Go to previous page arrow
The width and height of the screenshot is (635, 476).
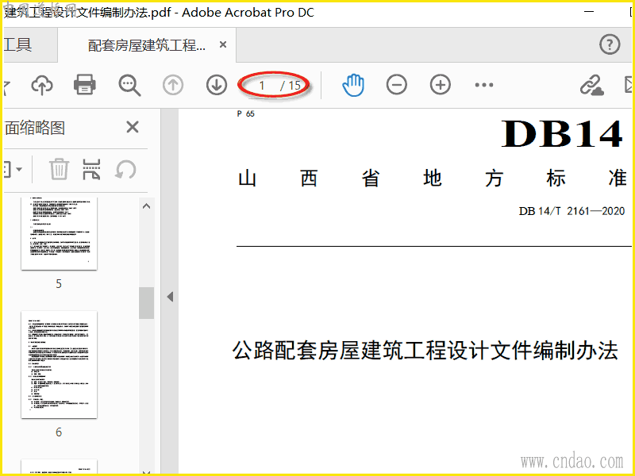(173, 85)
